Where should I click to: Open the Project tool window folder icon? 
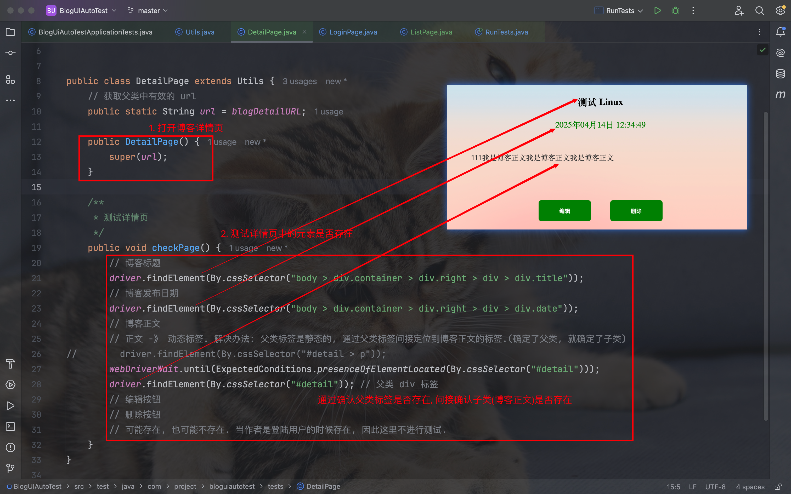(x=10, y=32)
